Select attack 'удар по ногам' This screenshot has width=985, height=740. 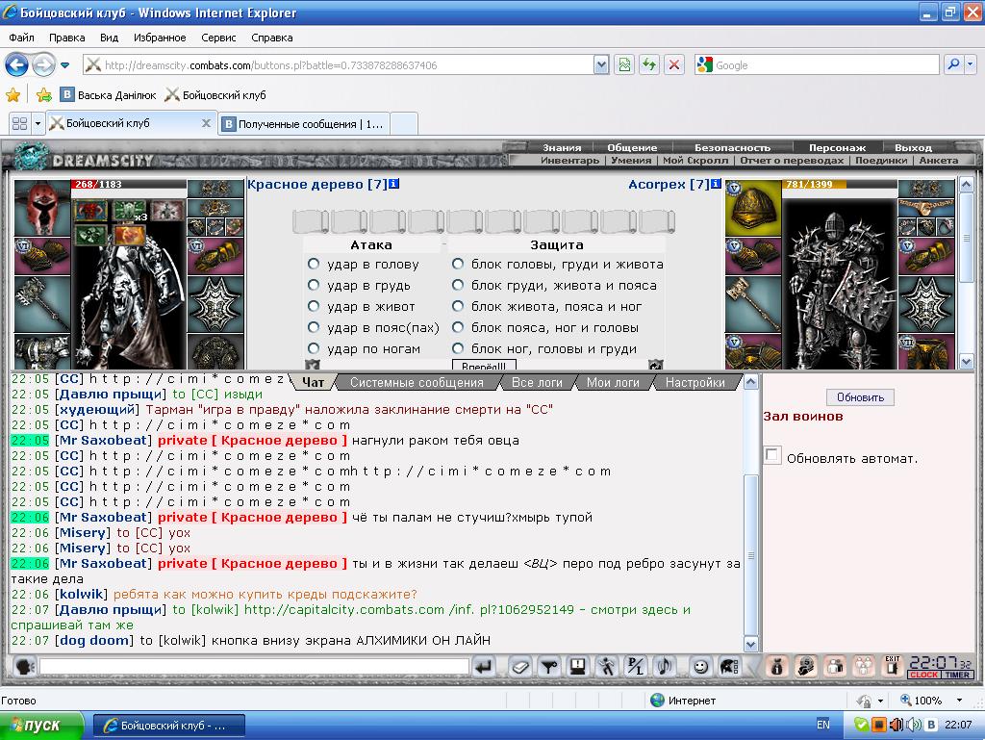314,348
